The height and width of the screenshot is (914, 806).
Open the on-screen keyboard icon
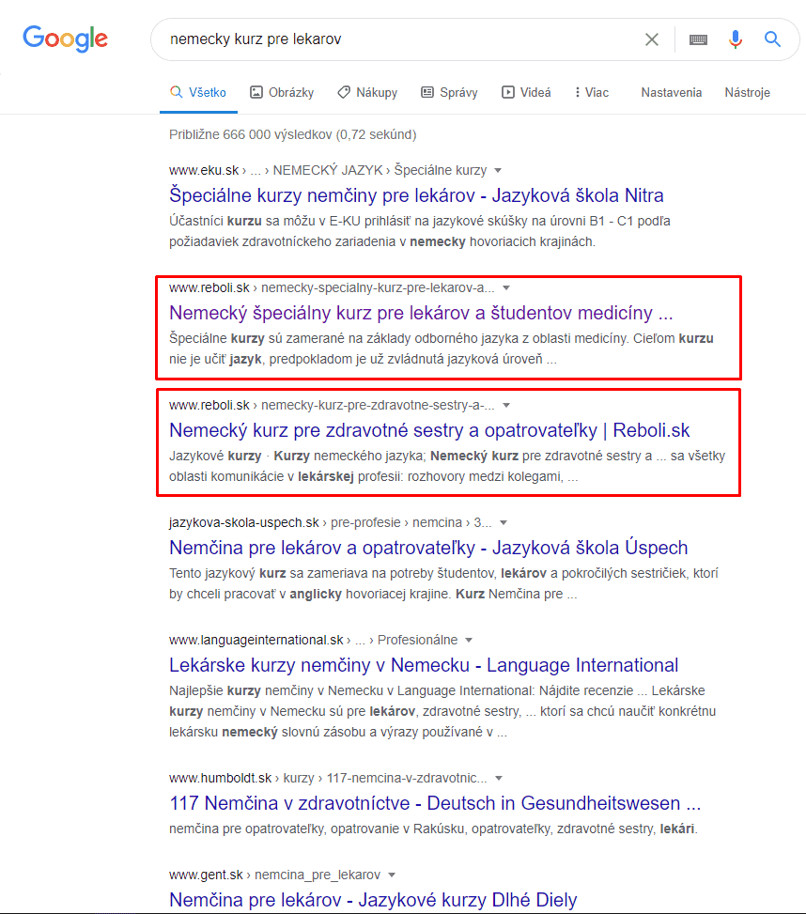click(697, 39)
